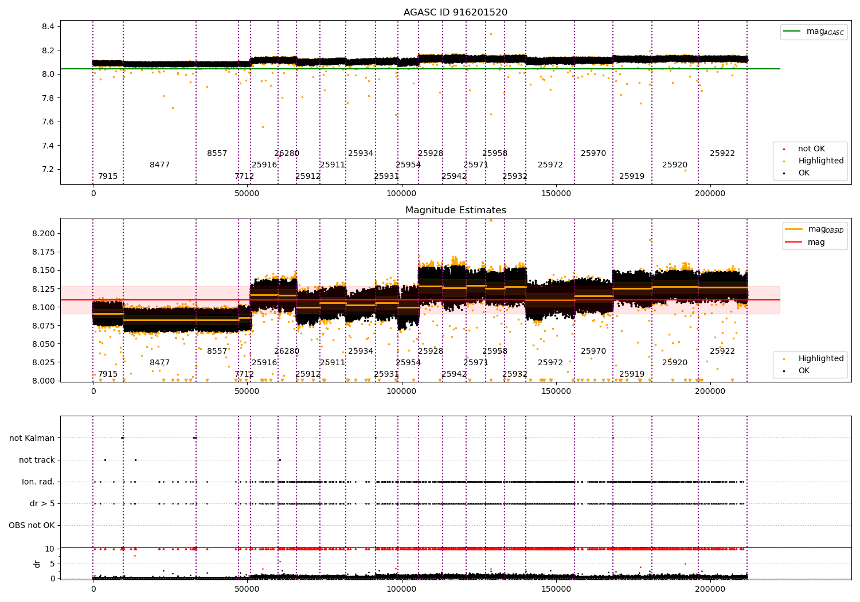The height and width of the screenshot is (602, 860).
Task: Click OBSID label '25931' in the Magnitude Estimates plot
Action: point(386,374)
